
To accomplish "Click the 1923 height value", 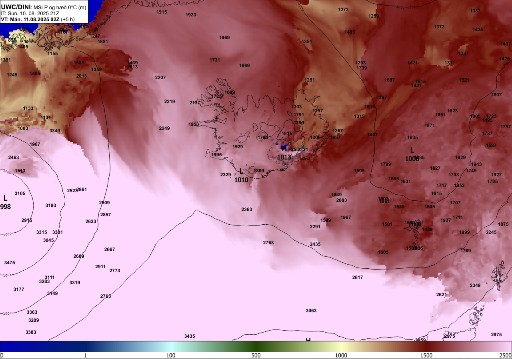I will point(191,15).
